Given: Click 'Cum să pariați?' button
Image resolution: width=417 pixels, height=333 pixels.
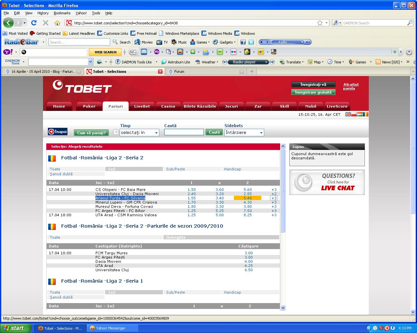Looking at the screenshot, I should pos(91,133).
